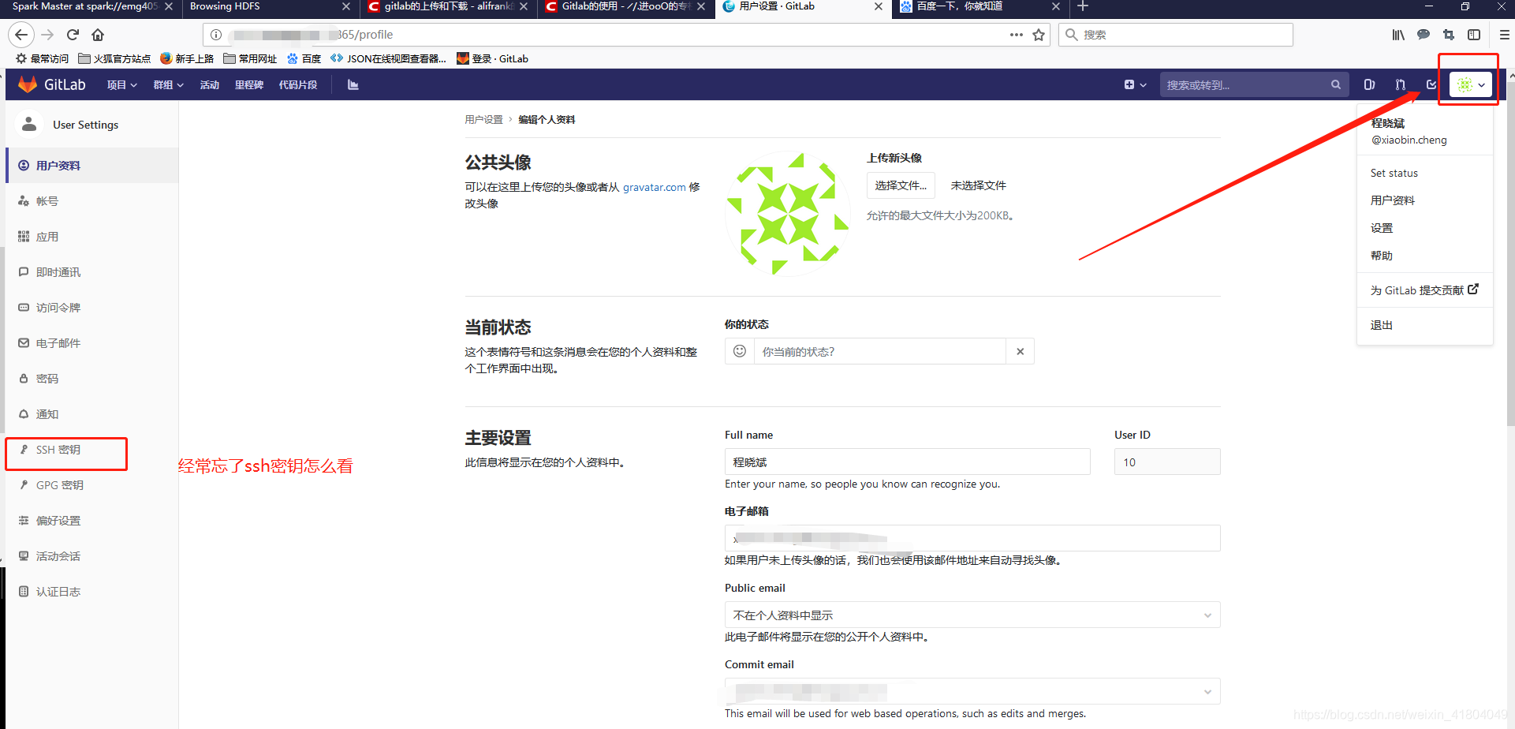Open the to-do list icon in navbar
This screenshot has width=1515, height=729.
1431,84
